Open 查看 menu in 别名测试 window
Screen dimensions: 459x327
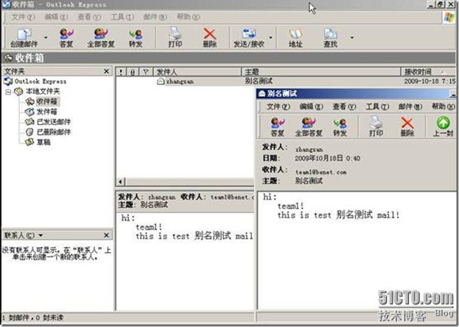point(344,106)
